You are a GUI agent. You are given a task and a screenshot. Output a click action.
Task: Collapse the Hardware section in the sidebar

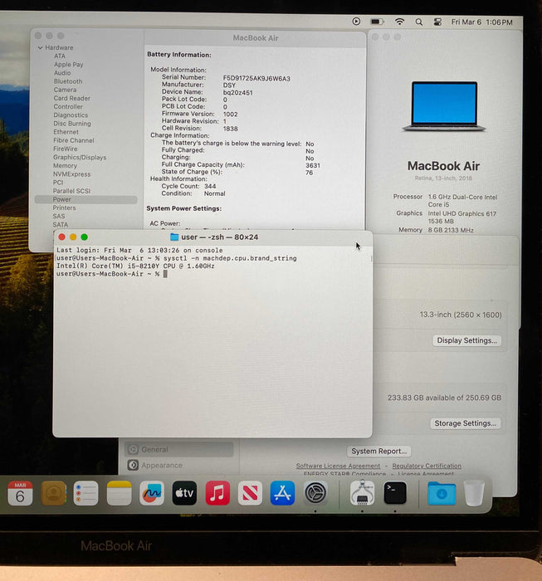pos(40,48)
